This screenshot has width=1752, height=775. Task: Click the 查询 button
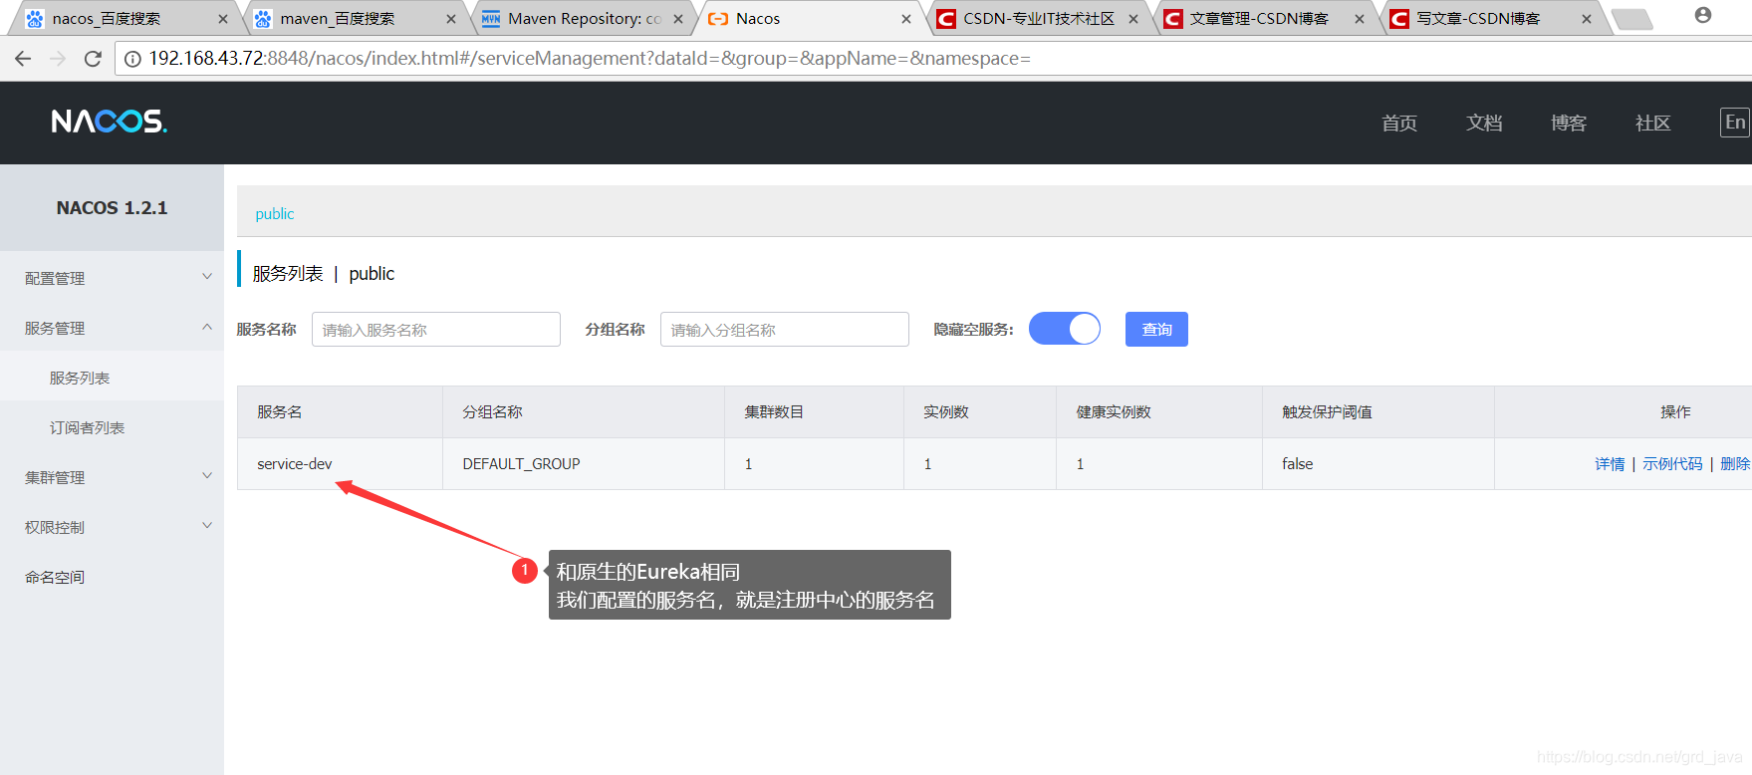1156,330
